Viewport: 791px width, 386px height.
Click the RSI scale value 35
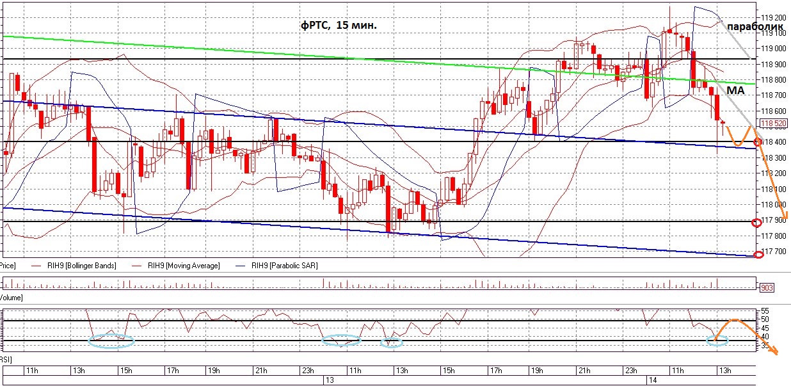[x=765, y=346]
